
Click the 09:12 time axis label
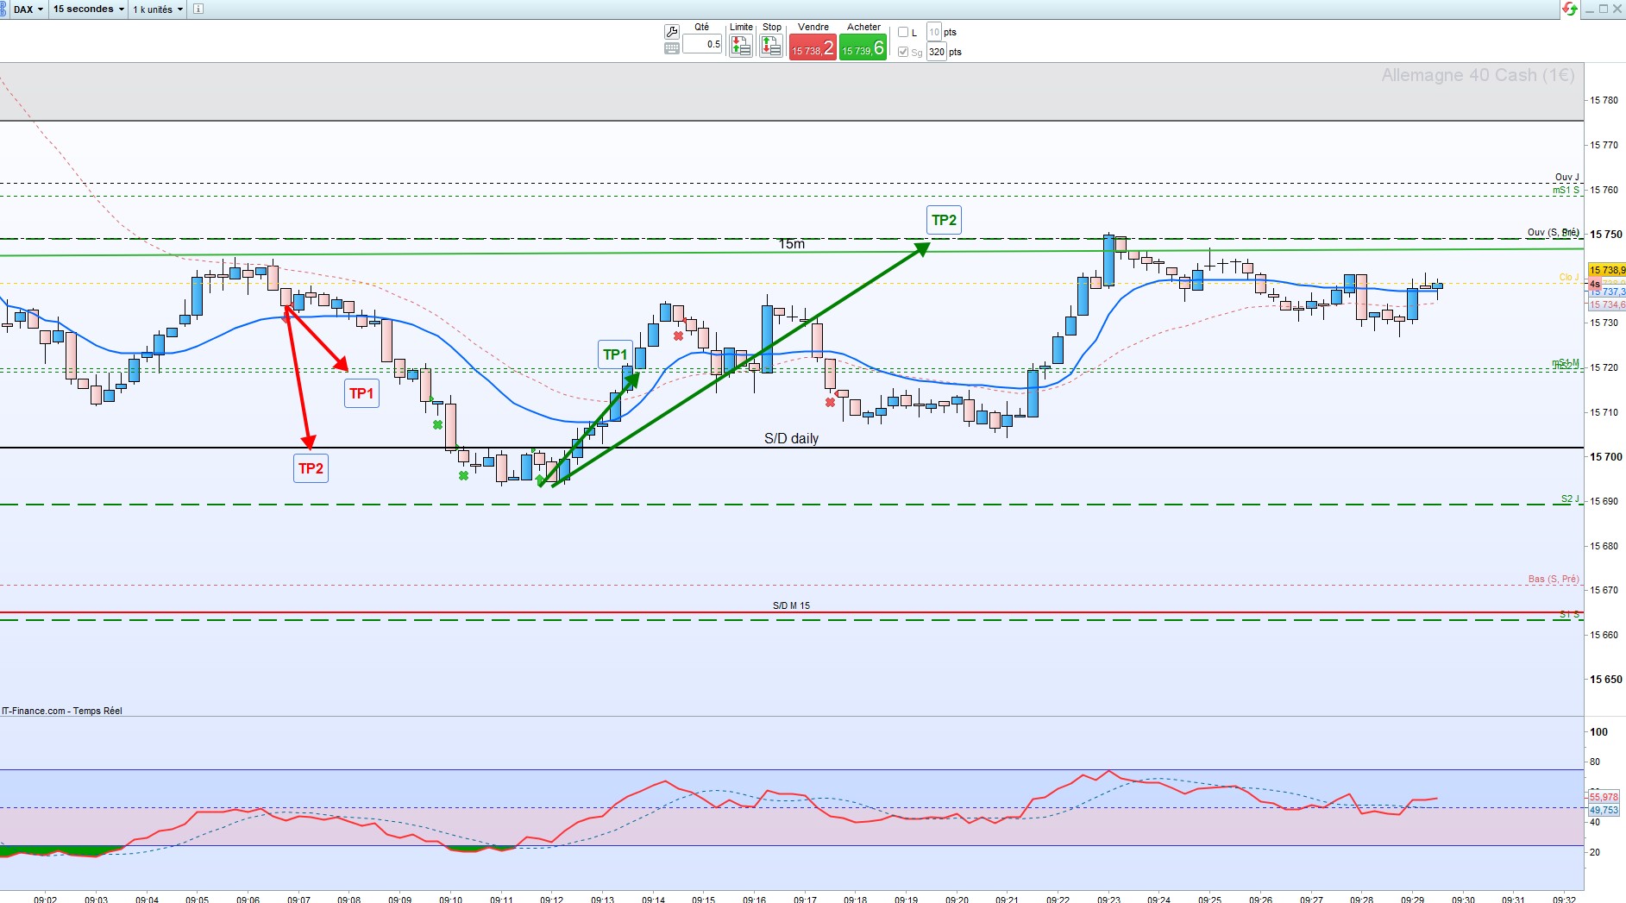[551, 899]
